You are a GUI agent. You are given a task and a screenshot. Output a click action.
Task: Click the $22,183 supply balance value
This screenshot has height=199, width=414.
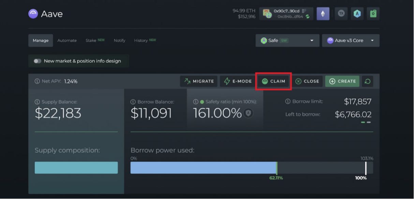(58, 113)
